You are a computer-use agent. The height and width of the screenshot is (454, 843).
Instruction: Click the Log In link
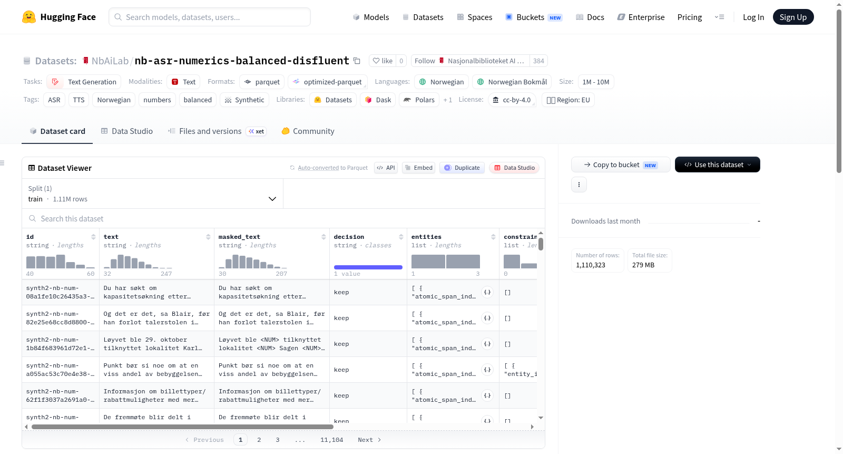coord(753,17)
